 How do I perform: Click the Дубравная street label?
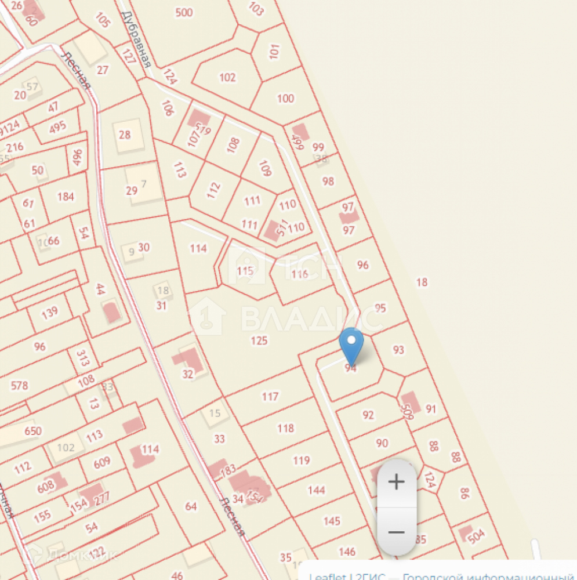[x=136, y=39]
